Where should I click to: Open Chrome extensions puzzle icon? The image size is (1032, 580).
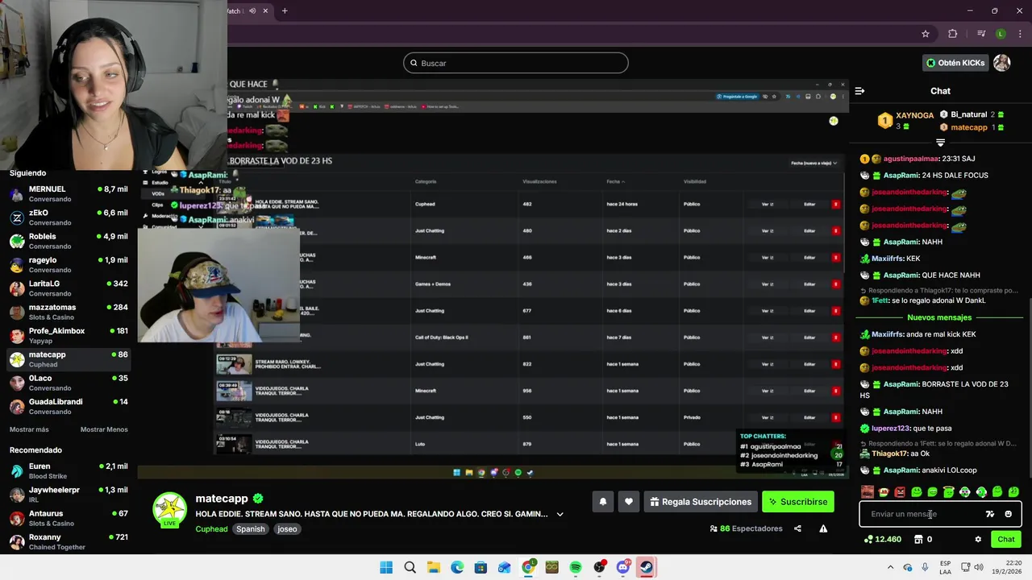tap(953, 34)
